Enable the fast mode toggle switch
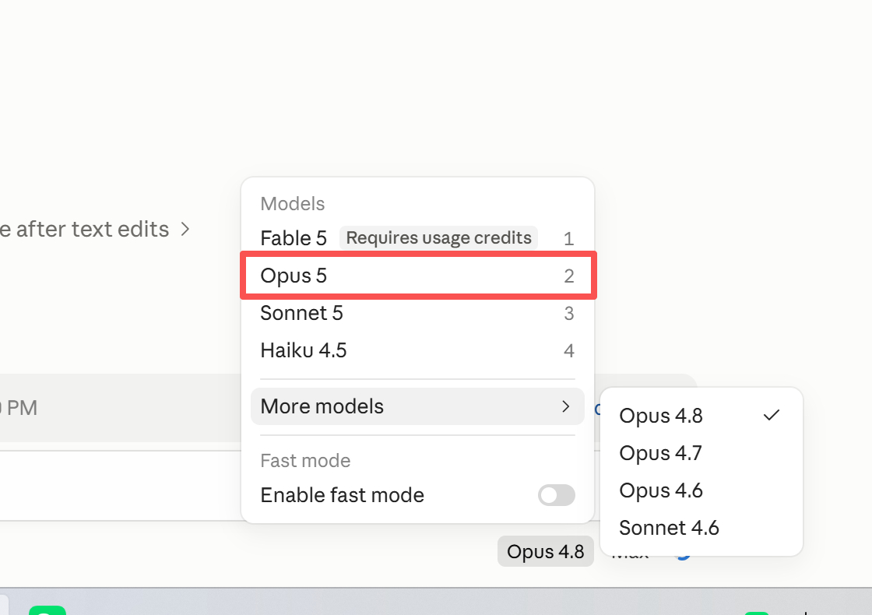 point(556,495)
